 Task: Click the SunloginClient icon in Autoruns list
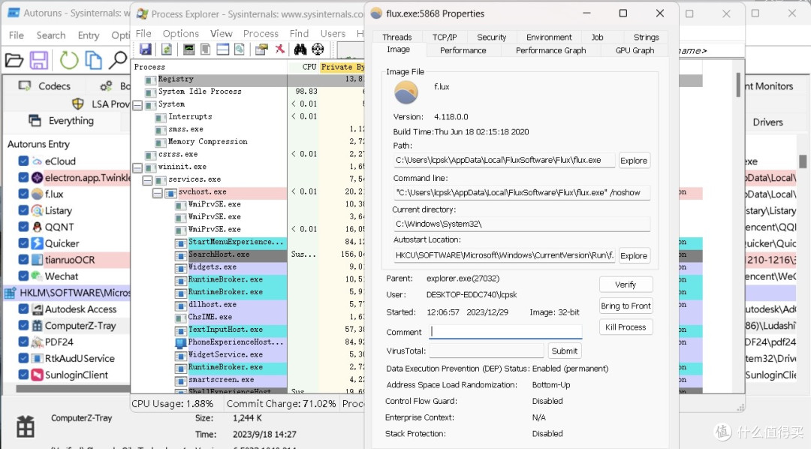[38, 375]
